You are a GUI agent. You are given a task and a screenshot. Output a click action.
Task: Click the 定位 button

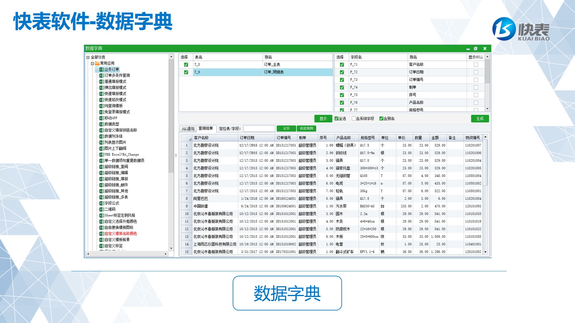coord(286,128)
